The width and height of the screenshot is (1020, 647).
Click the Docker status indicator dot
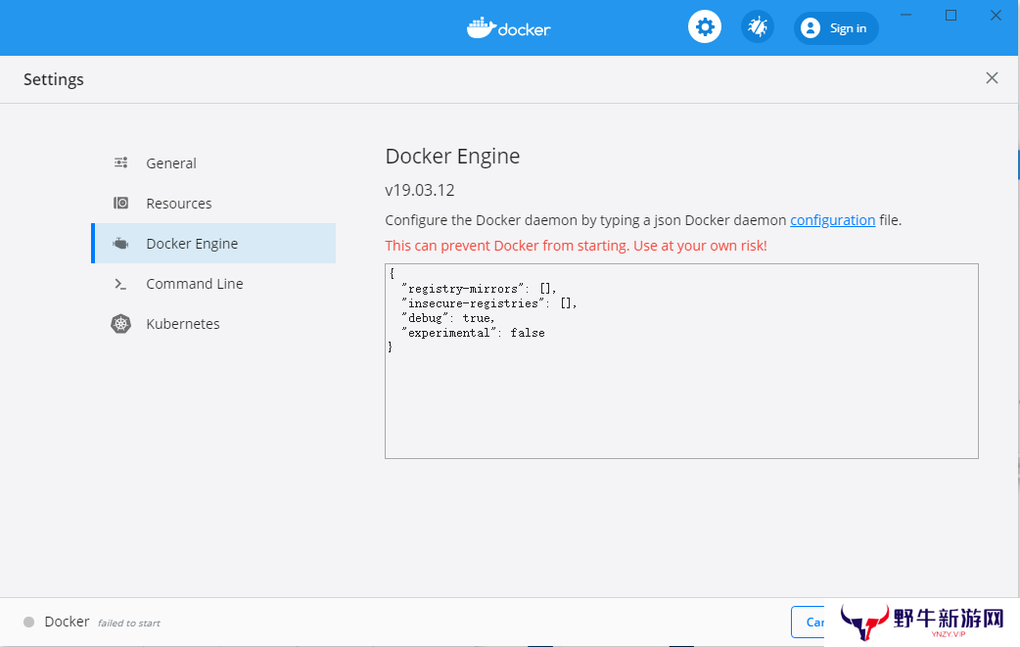(x=28, y=622)
